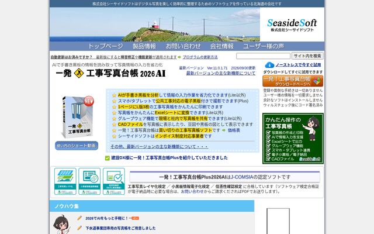The image size is (374, 234).
Task: Click the green checkmark icon beside 建設DX
Action: [x=108, y=158]
